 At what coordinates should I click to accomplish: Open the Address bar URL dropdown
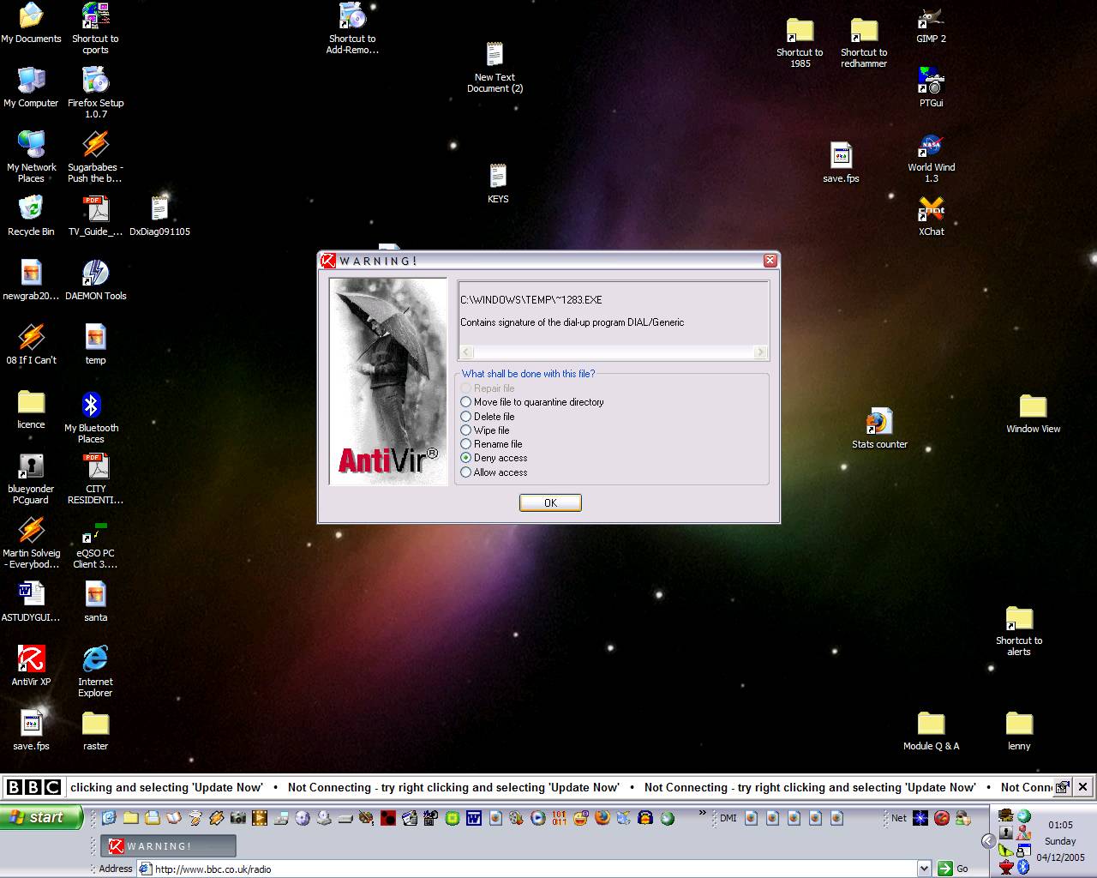924,869
